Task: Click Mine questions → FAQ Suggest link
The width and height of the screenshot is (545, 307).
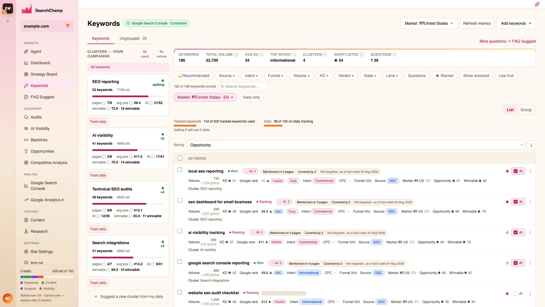Action: tap(508, 41)
